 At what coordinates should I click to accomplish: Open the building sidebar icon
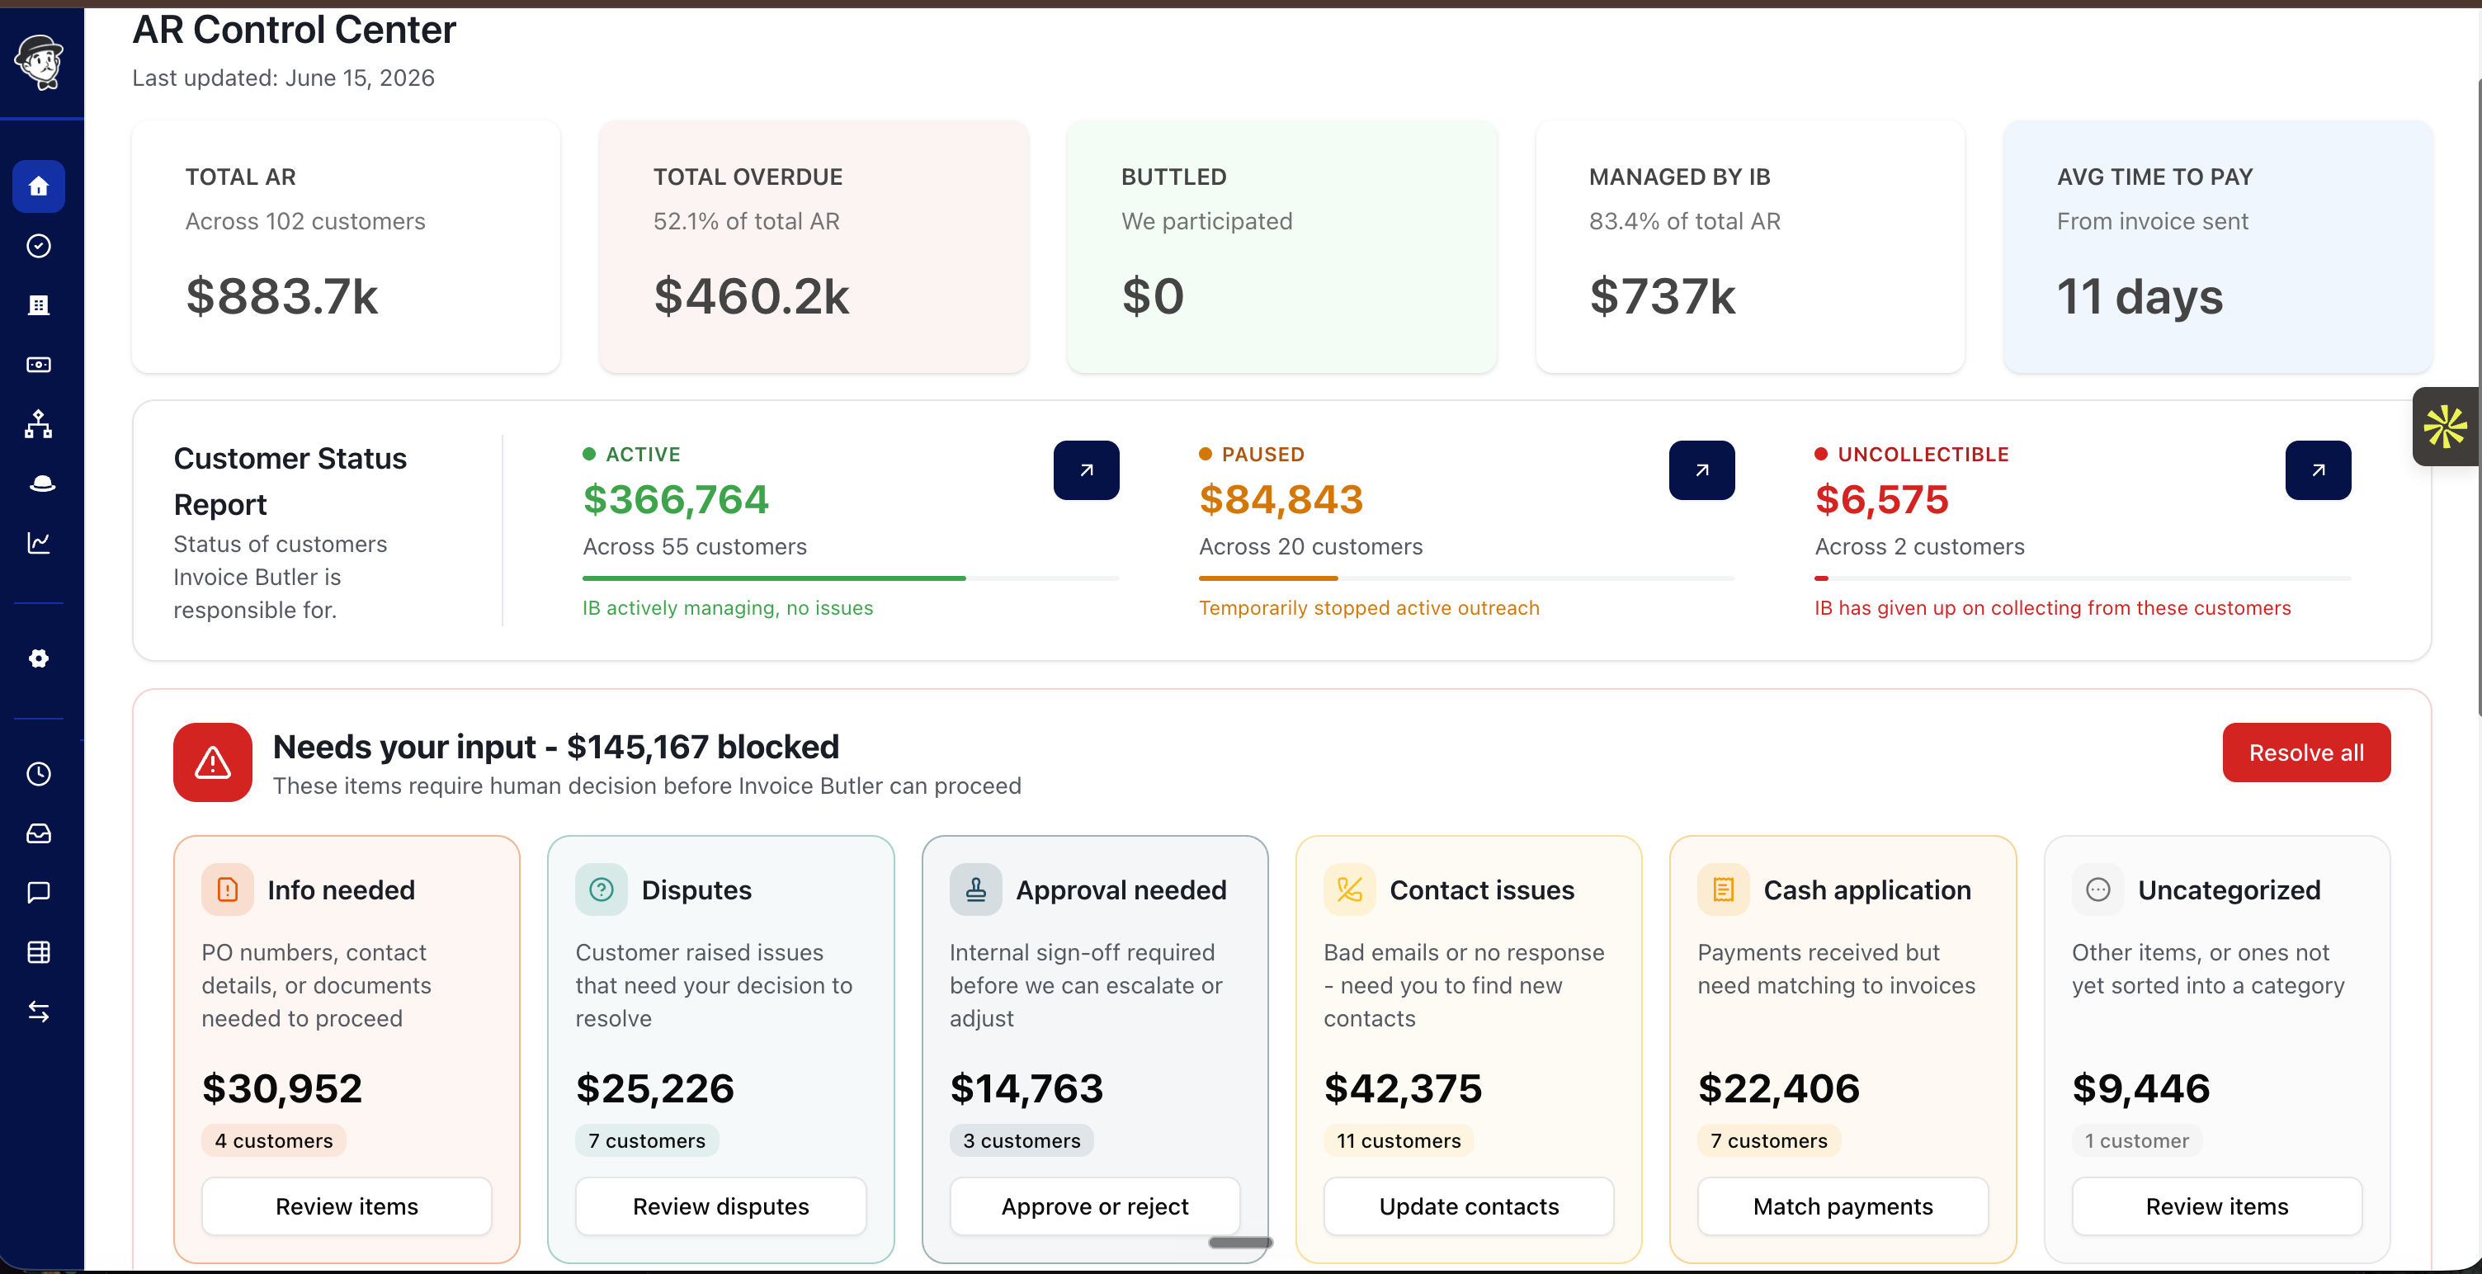click(x=39, y=305)
